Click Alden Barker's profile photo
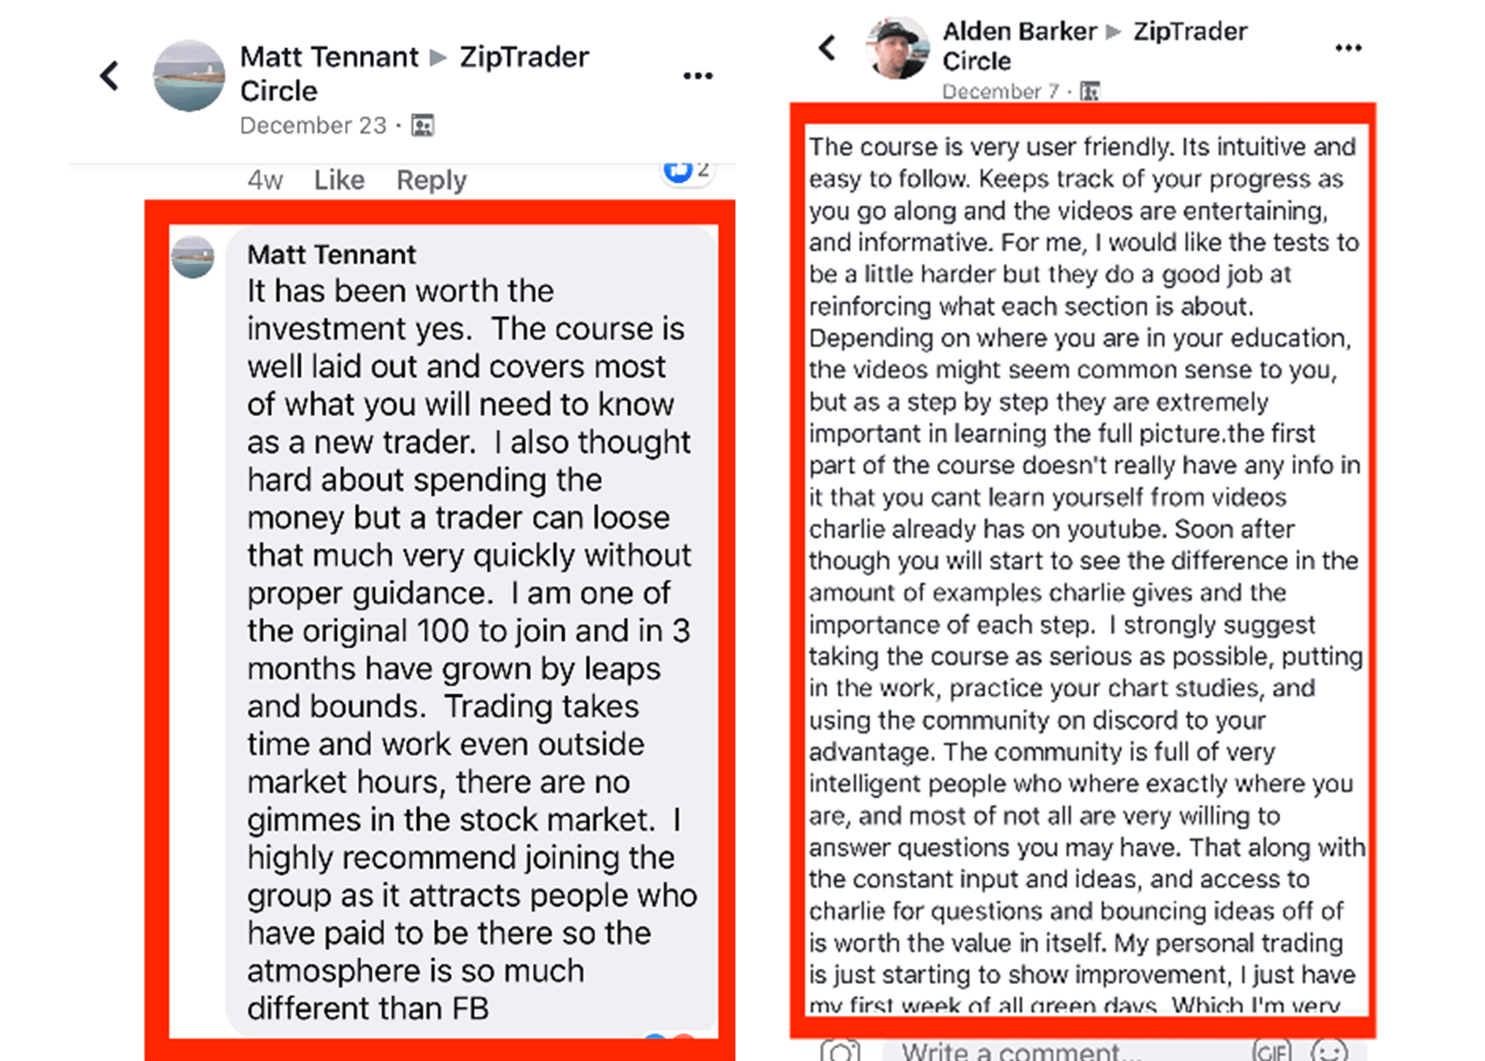The width and height of the screenshot is (1485, 1061). point(898,48)
